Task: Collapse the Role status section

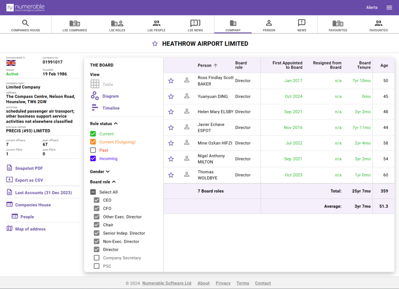Action: [116, 123]
